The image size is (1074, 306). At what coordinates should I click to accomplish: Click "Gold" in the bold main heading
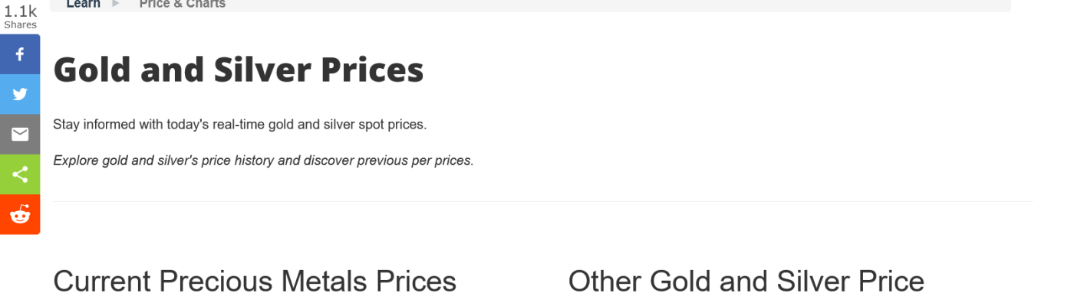tap(85, 70)
